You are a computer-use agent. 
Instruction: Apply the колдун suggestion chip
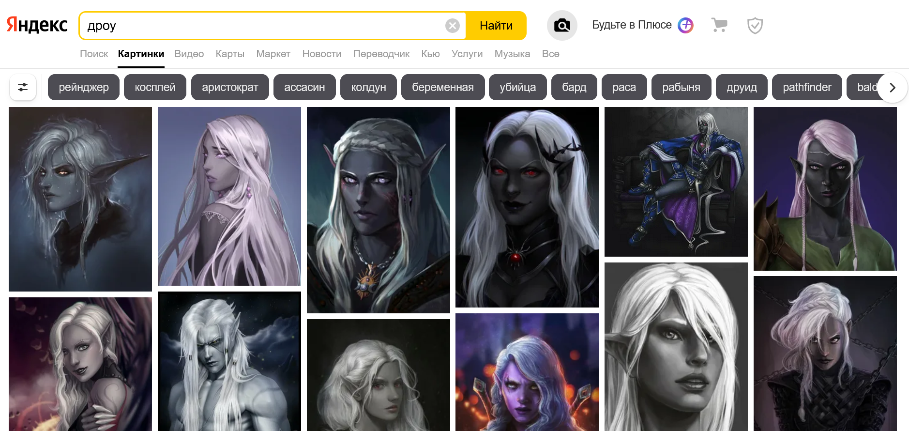pyautogui.click(x=368, y=87)
